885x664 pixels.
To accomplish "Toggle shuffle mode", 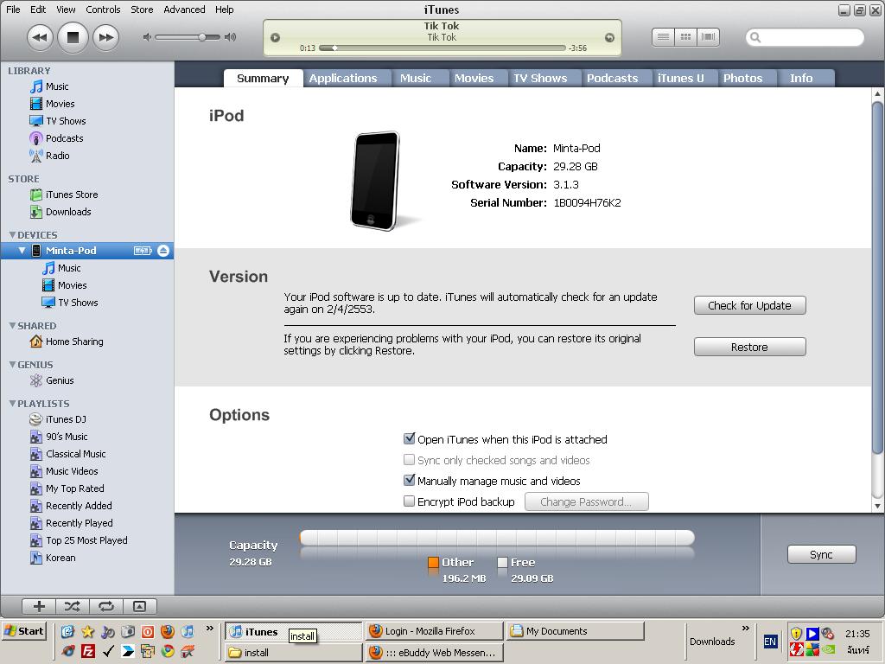I will 73,606.
